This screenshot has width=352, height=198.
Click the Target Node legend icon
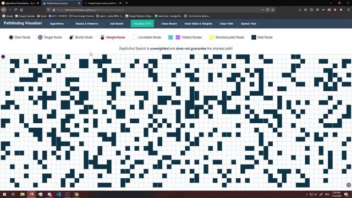pos(40,37)
